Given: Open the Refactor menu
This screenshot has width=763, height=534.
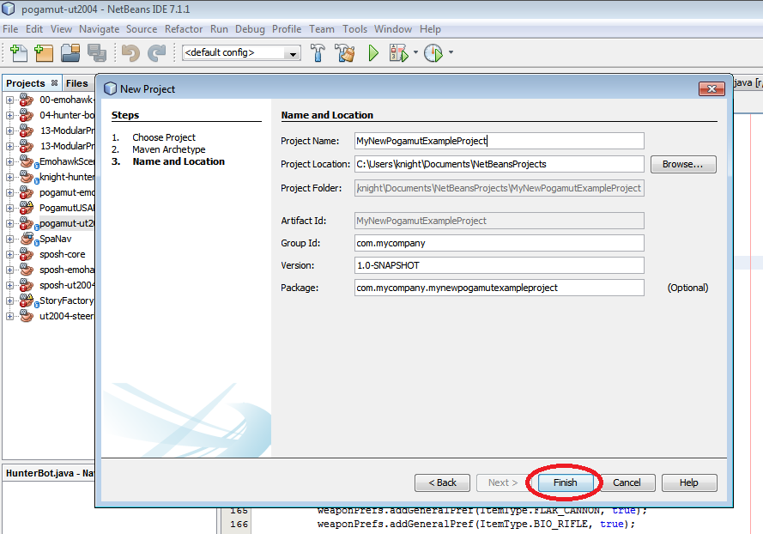Looking at the screenshot, I should coord(184,29).
